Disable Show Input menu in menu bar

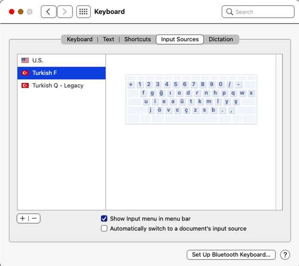(x=104, y=219)
